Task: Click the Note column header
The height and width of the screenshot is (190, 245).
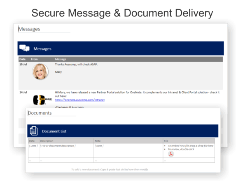Action: [x=98, y=141]
